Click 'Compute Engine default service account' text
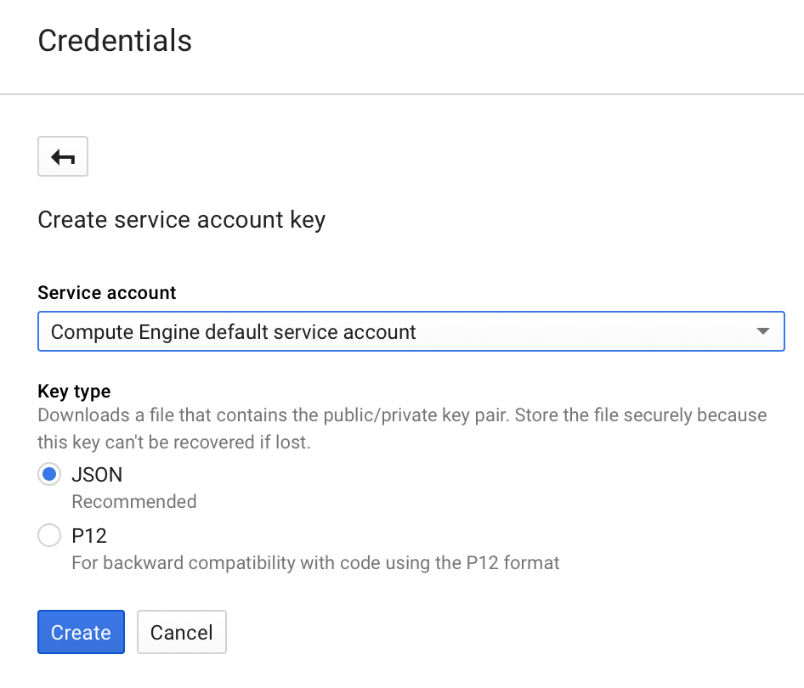804x688 pixels. pos(234,331)
